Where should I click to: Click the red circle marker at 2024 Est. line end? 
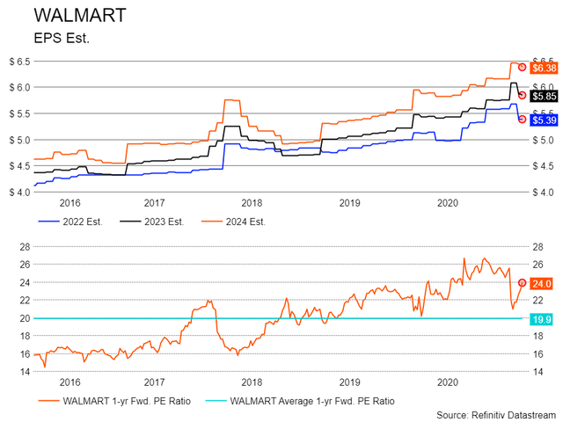[x=522, y=67]
